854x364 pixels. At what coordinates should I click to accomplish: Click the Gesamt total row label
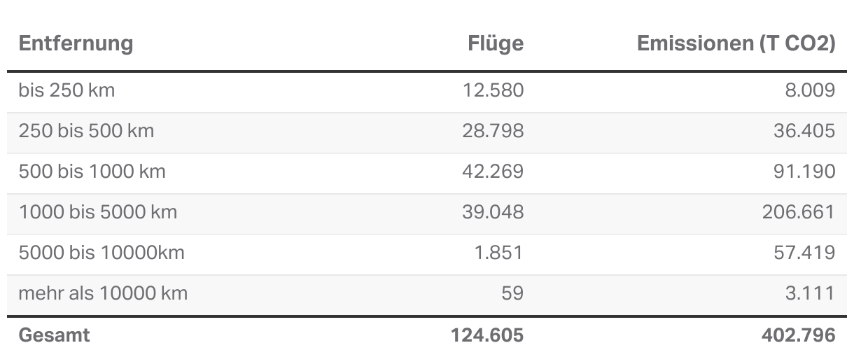pyautogui.click(x=54, y=335)
